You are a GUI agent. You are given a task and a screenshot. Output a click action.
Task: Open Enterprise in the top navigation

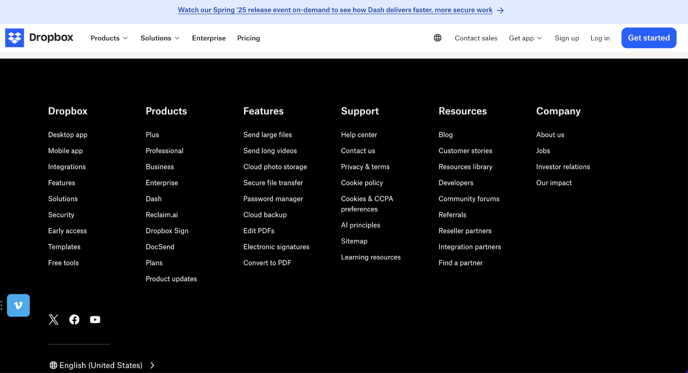point(209,38)
